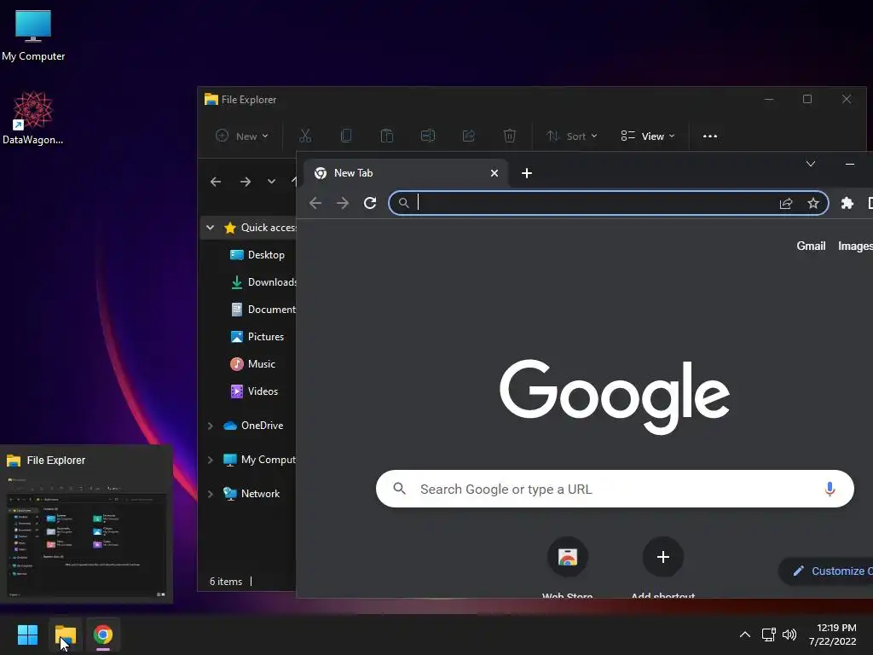The image size is (873, 655).
Task: Expand the My Computer tree node
Action: tap(210, 460)
